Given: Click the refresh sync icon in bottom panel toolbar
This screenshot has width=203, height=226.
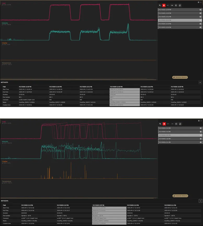Looking at the screenshot, I should 180,124.
